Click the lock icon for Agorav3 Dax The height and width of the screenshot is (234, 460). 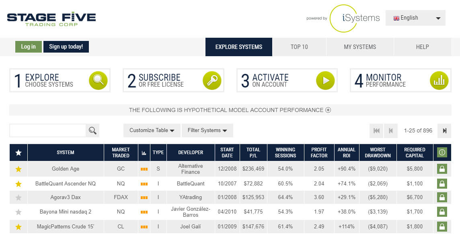click(442, 197)
